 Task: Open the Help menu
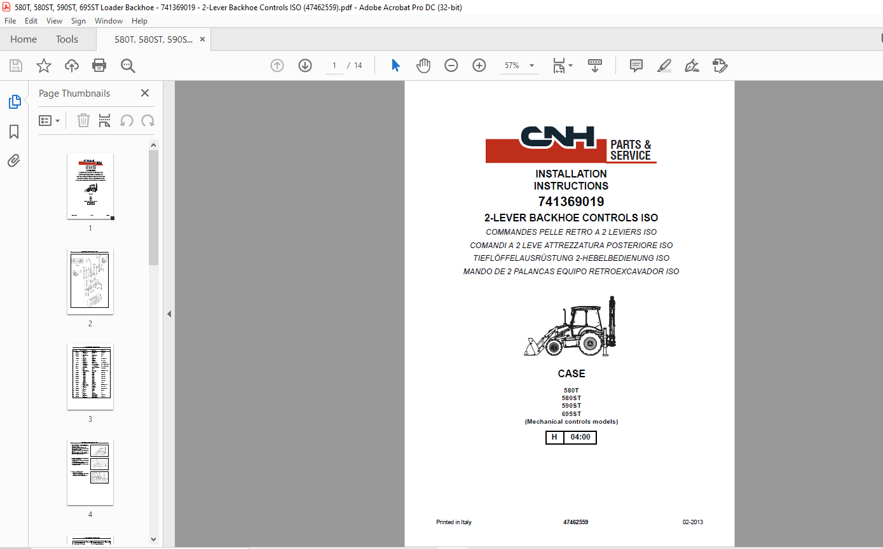click(139, 21)
